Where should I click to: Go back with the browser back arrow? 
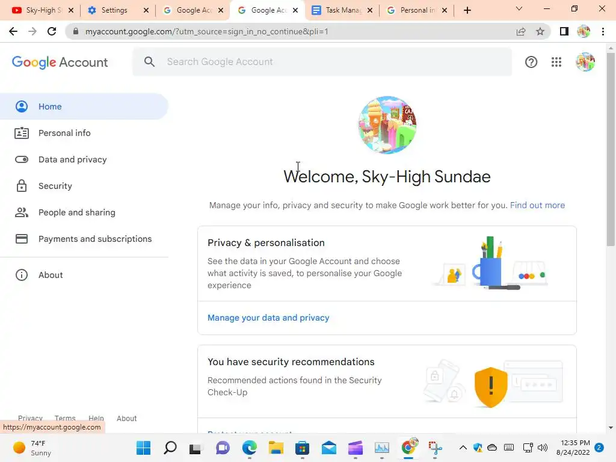pos(13,31)
